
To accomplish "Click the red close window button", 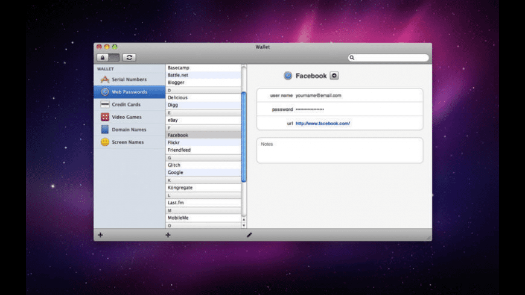I will [99, 47].
